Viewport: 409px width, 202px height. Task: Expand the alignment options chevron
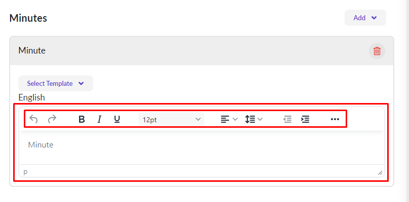(235, 119)
